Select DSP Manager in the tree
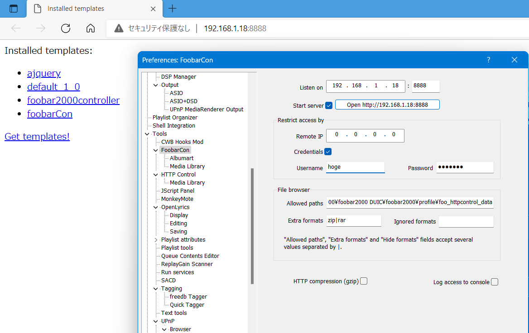The image size is (529, 333). click(x=178, y=77)
